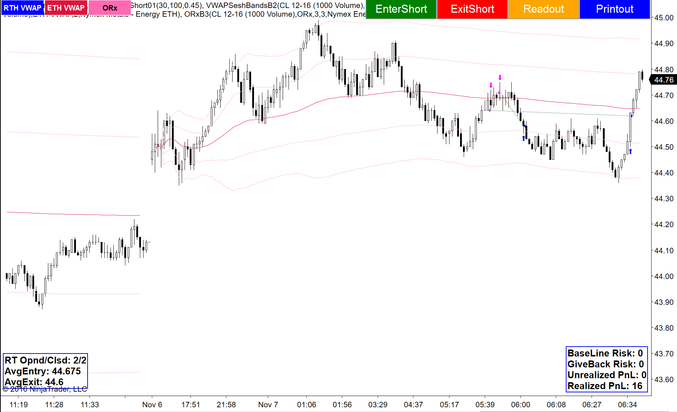The height and width of the screenshot is (412, 677).
Task: Select the GiveBack Risk: 0 text
Action: [606, 364]
